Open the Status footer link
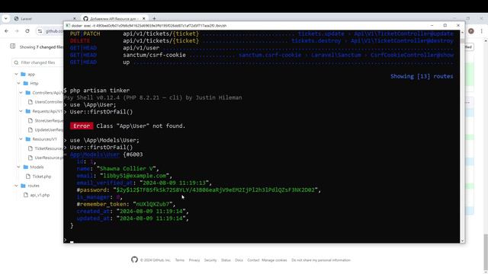Screen dimensions: 488x274 tap(226, 260)
